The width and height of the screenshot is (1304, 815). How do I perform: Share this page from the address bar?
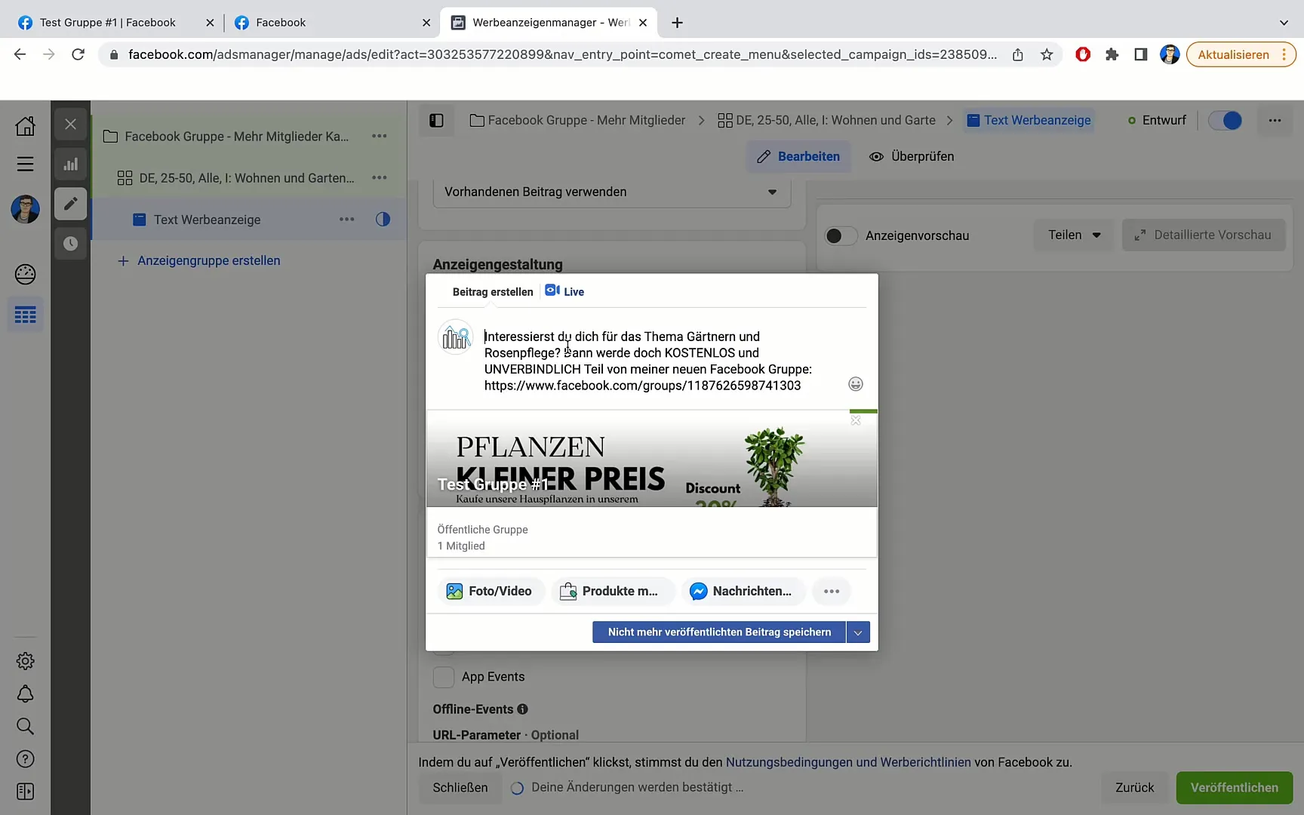click(x=1017, y=54)
